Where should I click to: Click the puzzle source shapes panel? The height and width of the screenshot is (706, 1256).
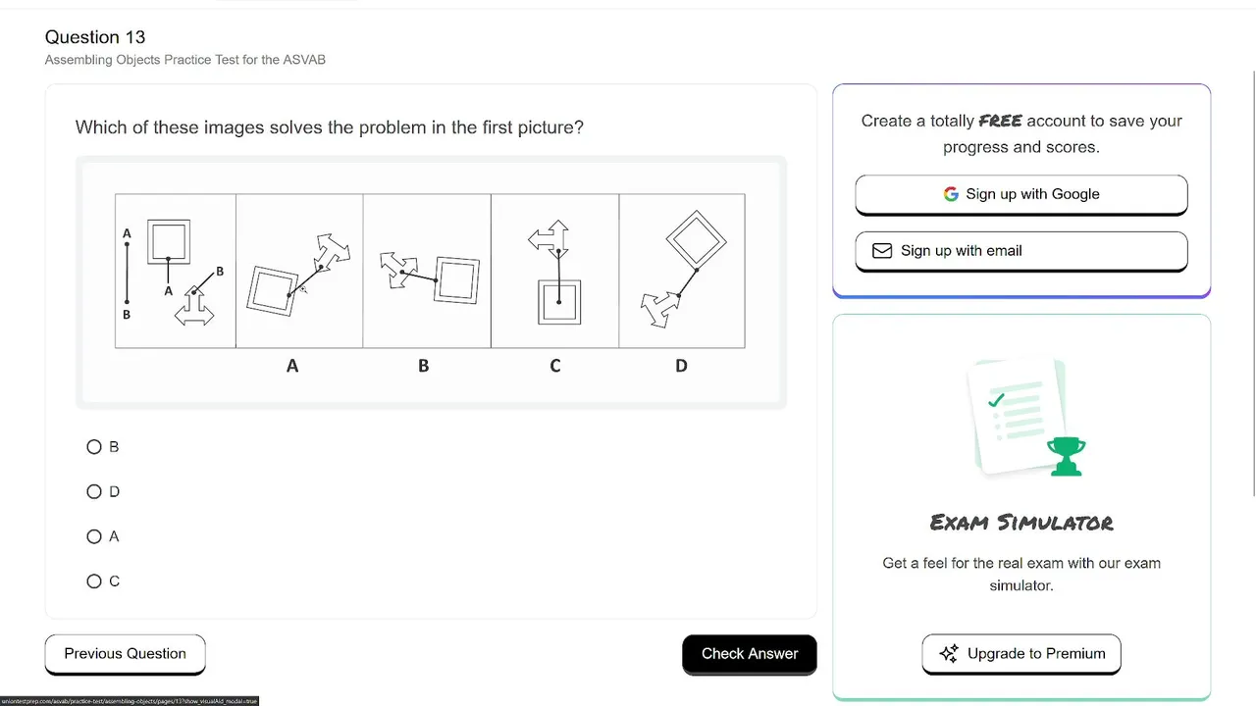176,271
